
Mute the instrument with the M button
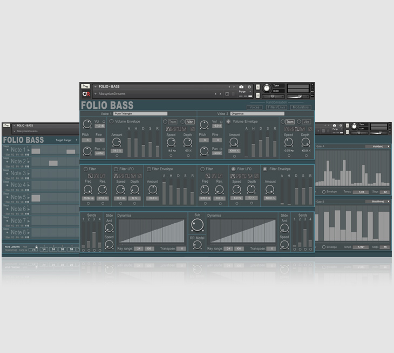coord(257,95)
